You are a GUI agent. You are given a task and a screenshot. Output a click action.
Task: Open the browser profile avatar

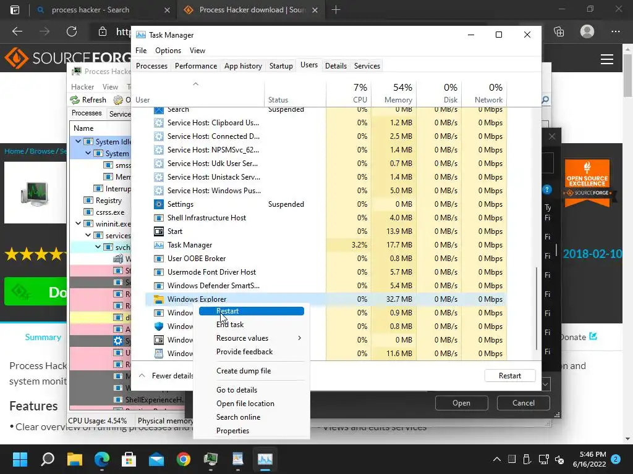[x=587, y=31]
